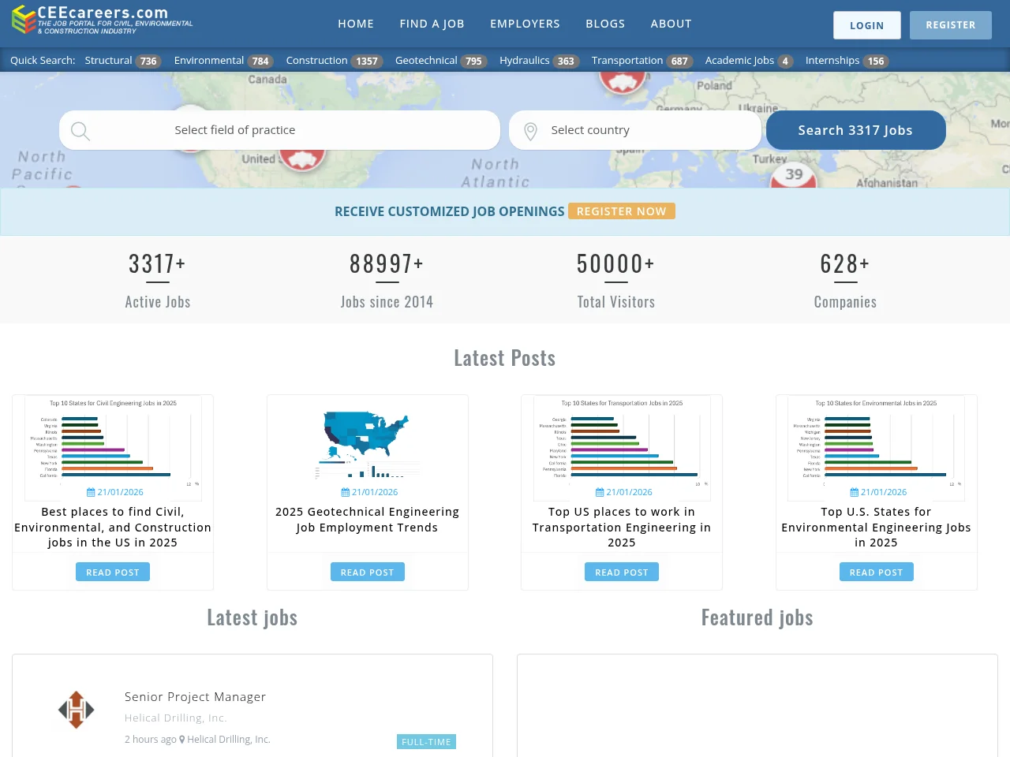This screenshot has height=757, width=1010.
Task: Read post on Transportation Engineering places
Action: point(622,572)
